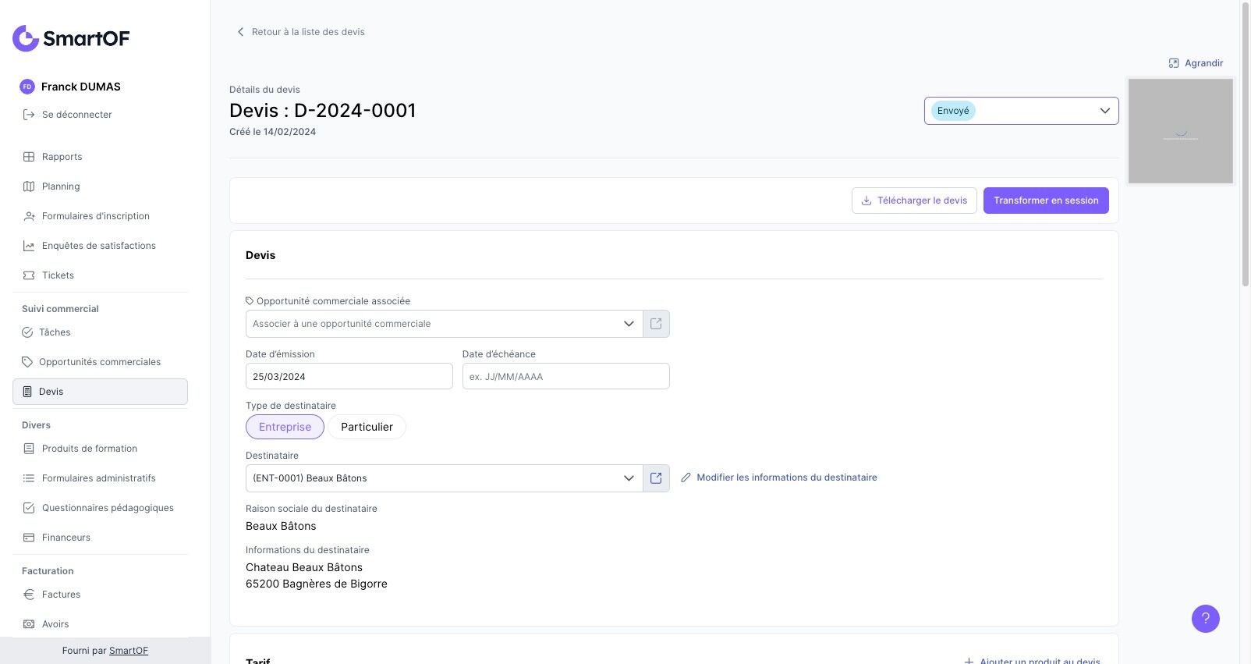Screen dimensions: 1251x664
Task: Click the Agrandir expand icon
Action: coord(1174,63)
